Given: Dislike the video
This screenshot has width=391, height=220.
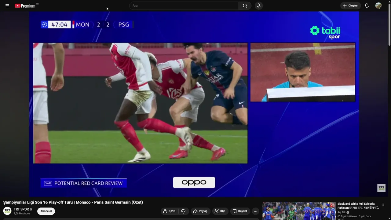Looking at the screenshot, I should tap(184, 211).
